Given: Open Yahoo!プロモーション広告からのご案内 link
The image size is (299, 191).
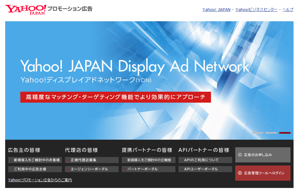Looking at the screenshot, I should point(40,180).
